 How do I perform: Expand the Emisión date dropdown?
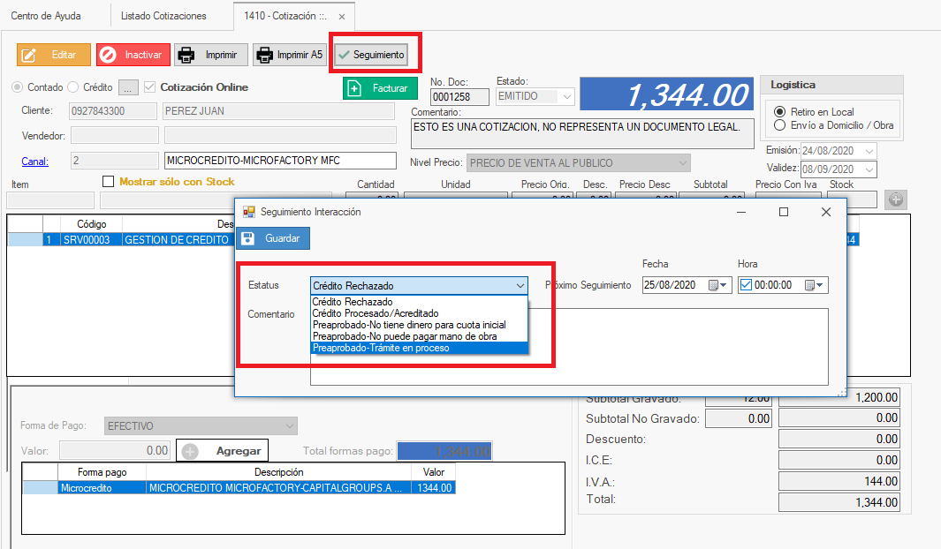pyautogui.click(x=868, y=151)
